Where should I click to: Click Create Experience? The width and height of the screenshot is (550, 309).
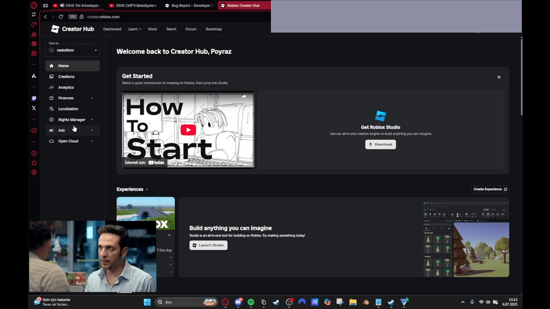tap(489, 189)
